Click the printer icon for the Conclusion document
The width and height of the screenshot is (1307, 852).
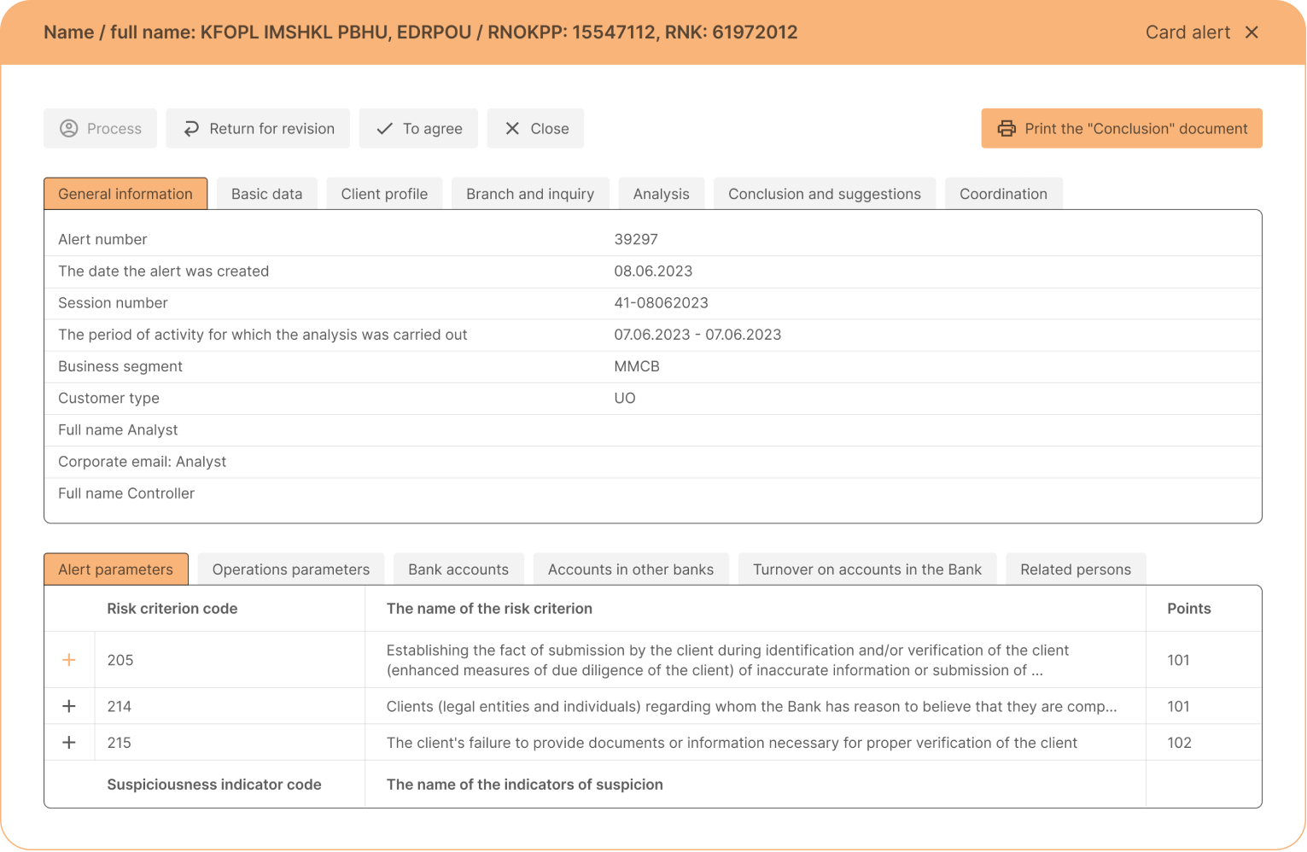(x=1007, y=129)
